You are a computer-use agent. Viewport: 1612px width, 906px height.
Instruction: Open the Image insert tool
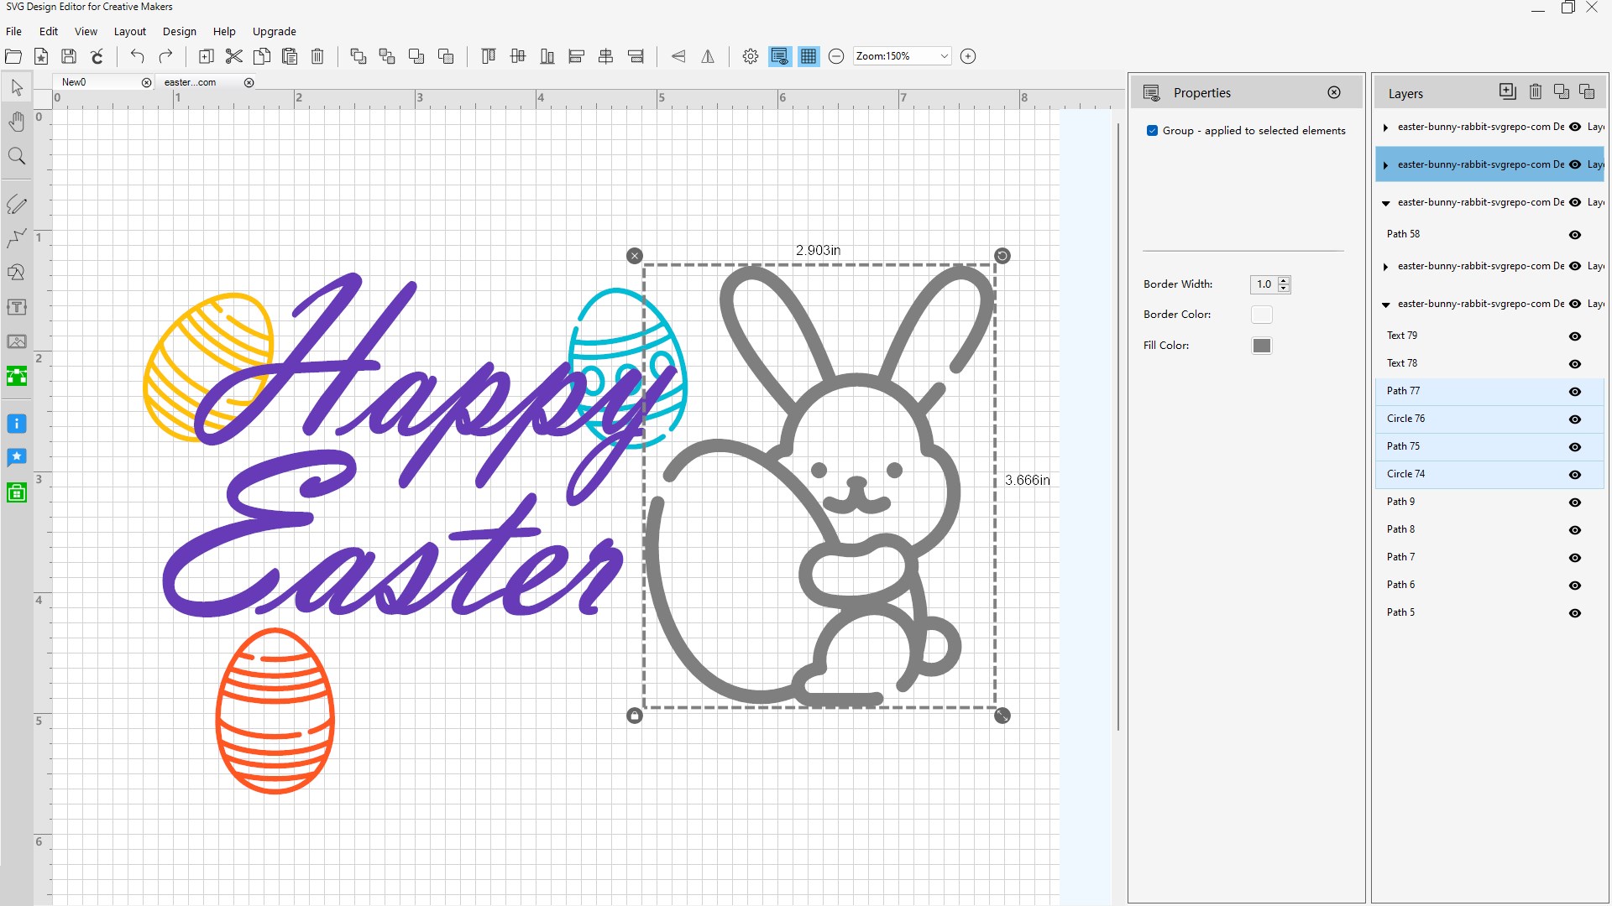[x=17, y=341]
